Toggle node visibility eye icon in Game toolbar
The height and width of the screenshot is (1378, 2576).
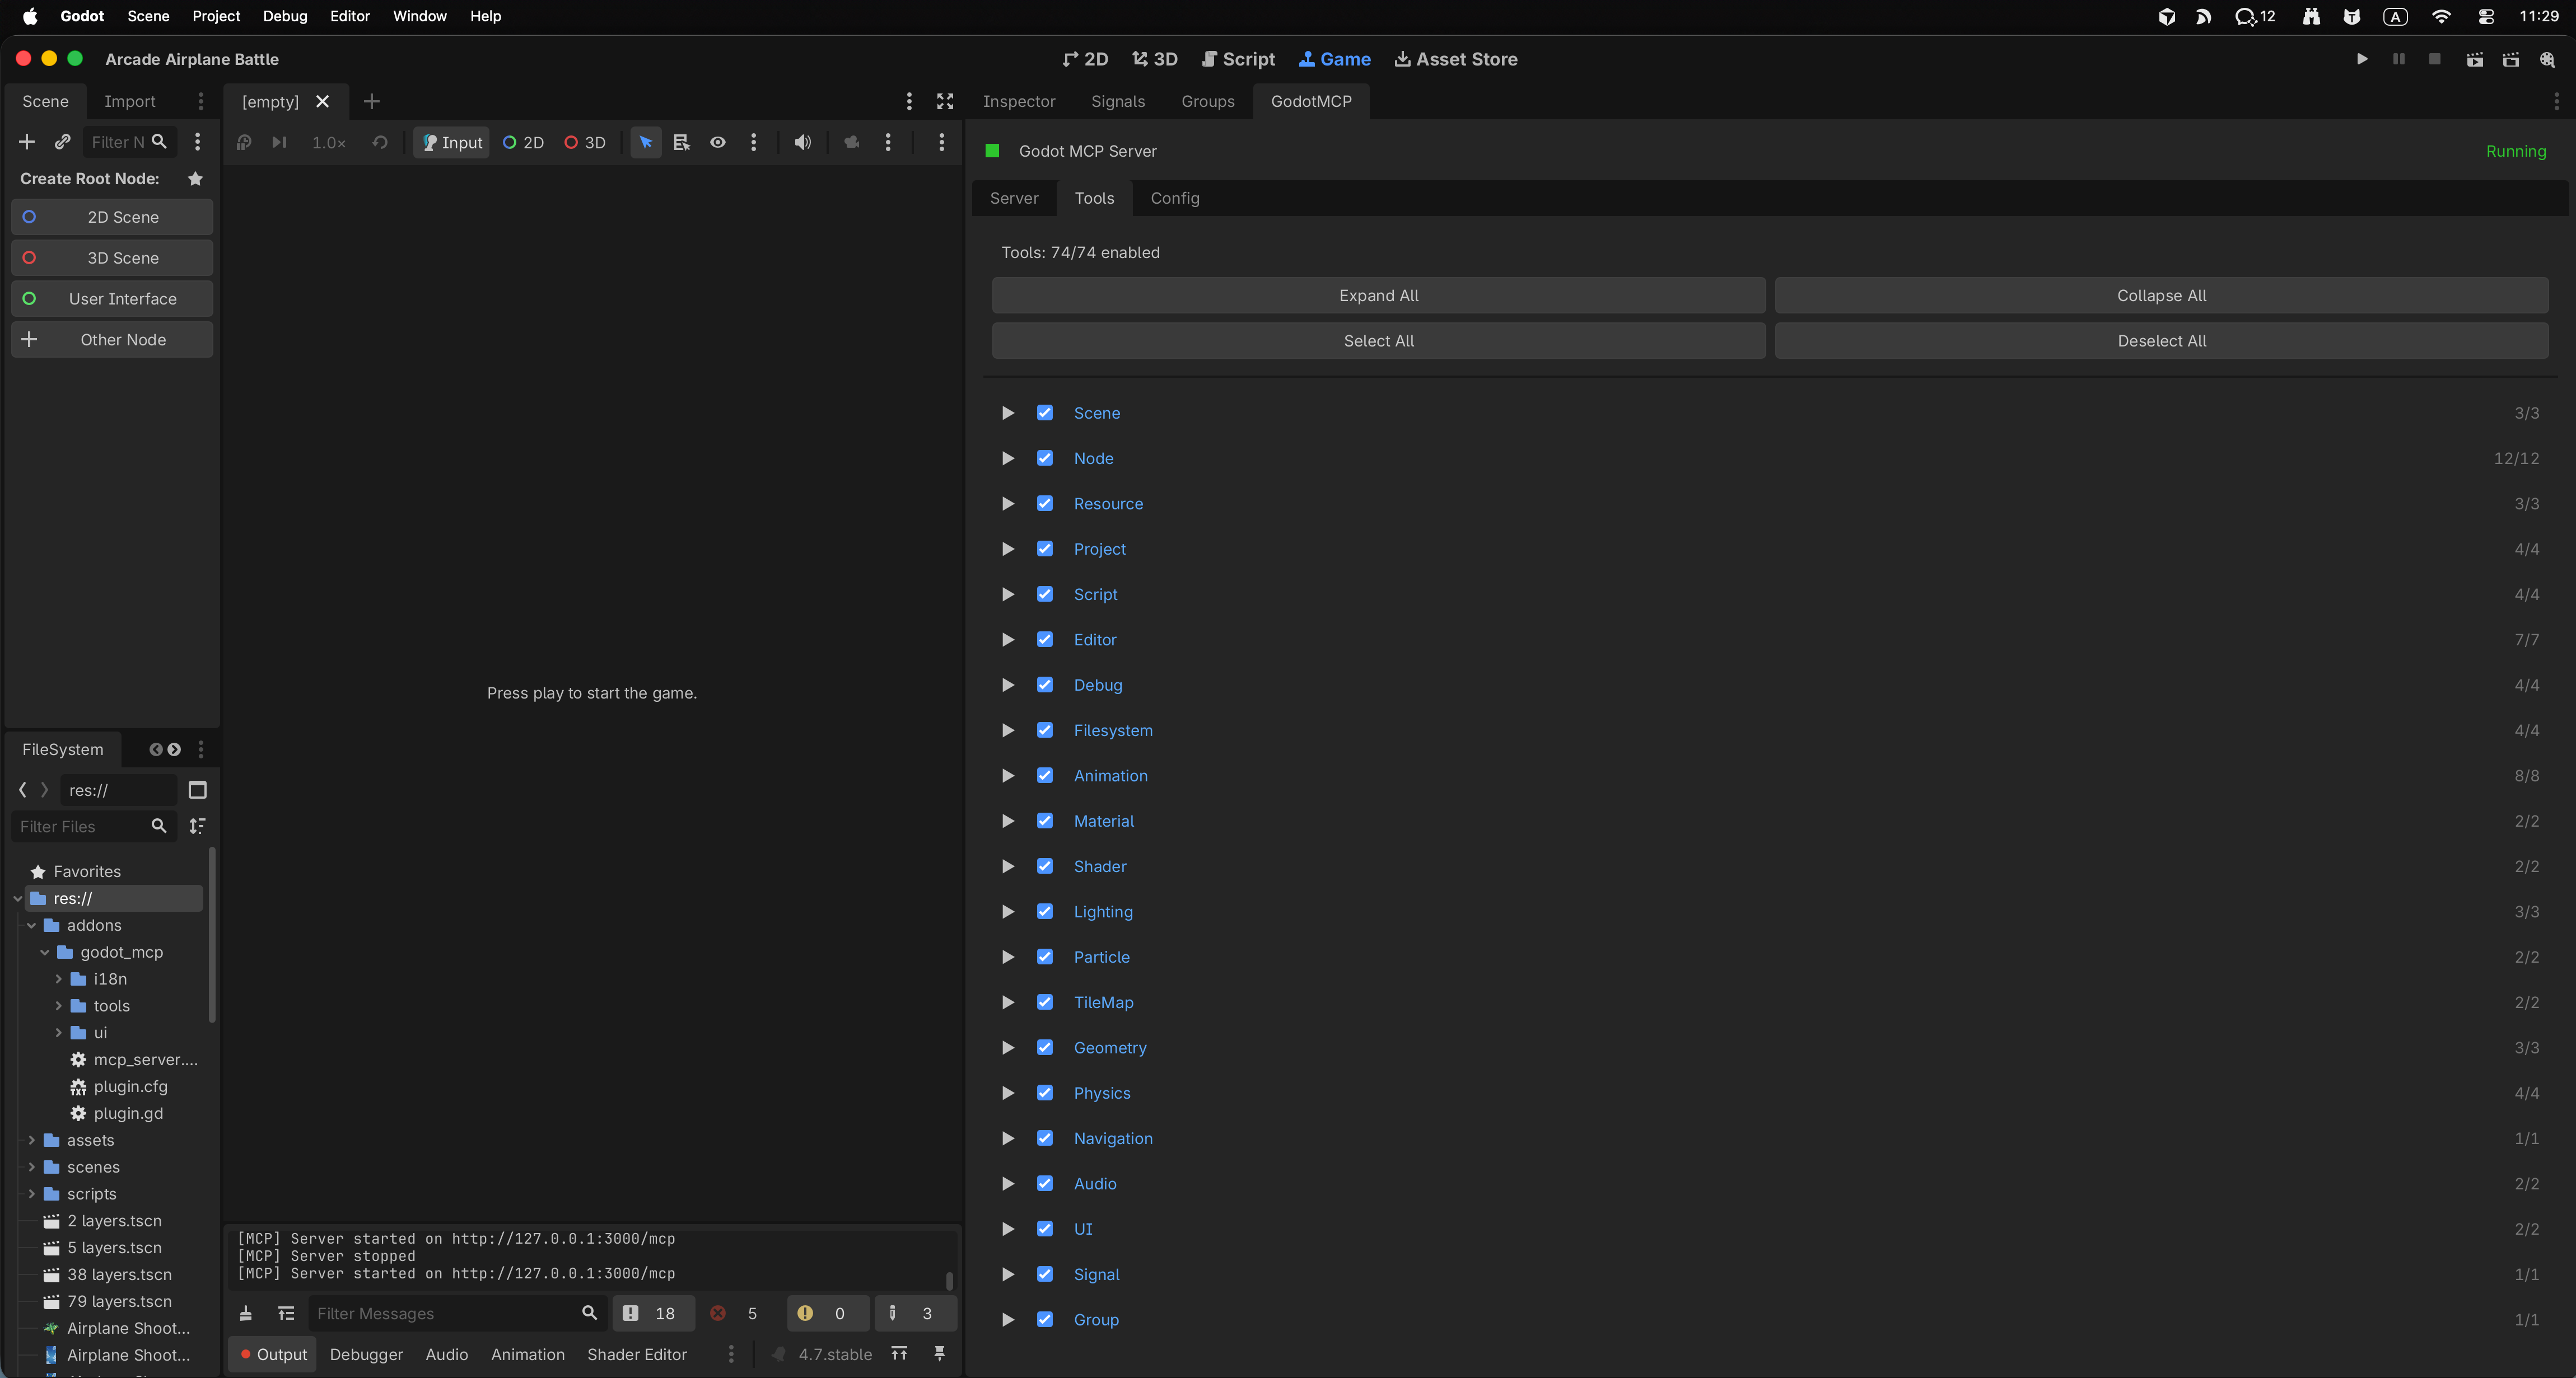[x=718, y=142]
